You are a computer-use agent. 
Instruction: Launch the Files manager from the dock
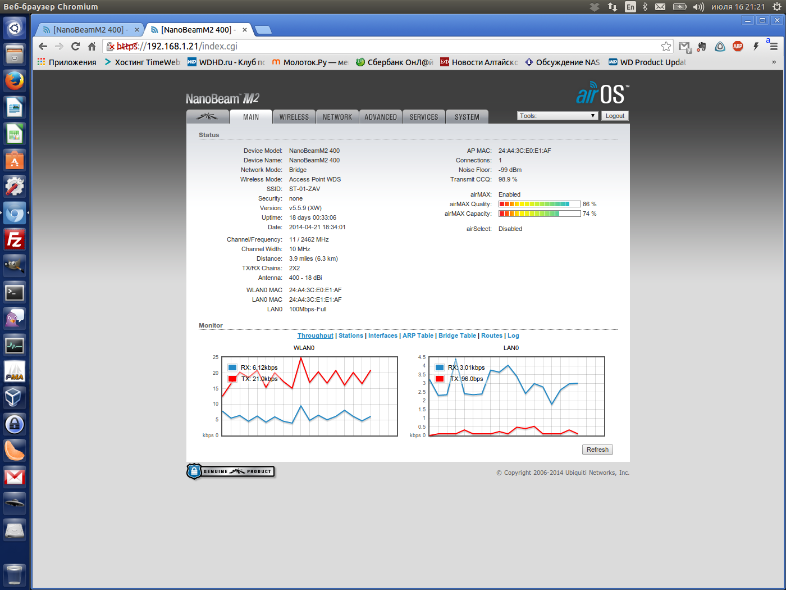tap(15, 55)
